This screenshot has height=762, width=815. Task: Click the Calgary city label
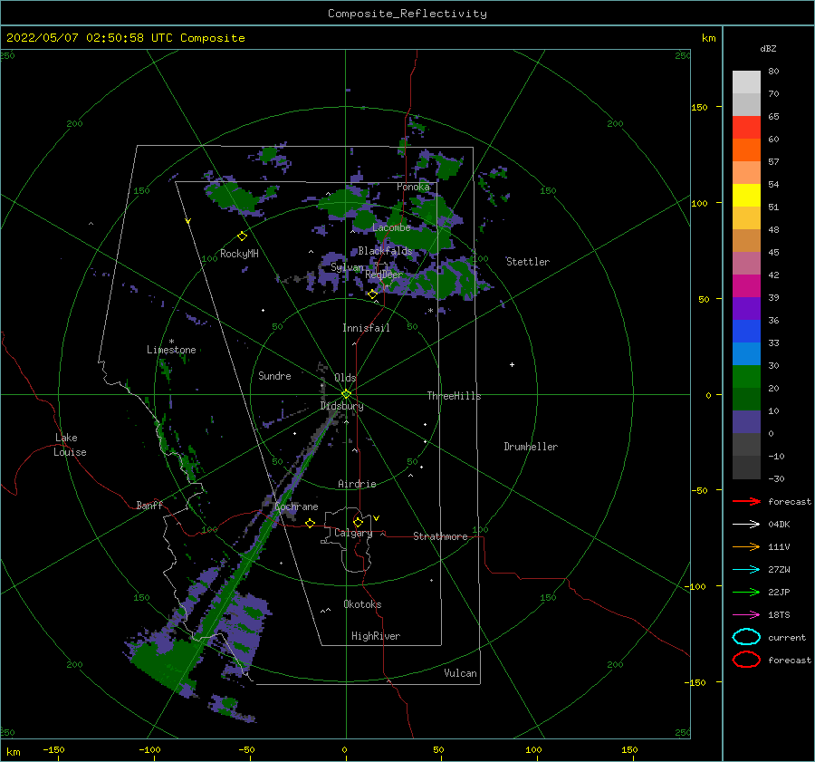353,533
